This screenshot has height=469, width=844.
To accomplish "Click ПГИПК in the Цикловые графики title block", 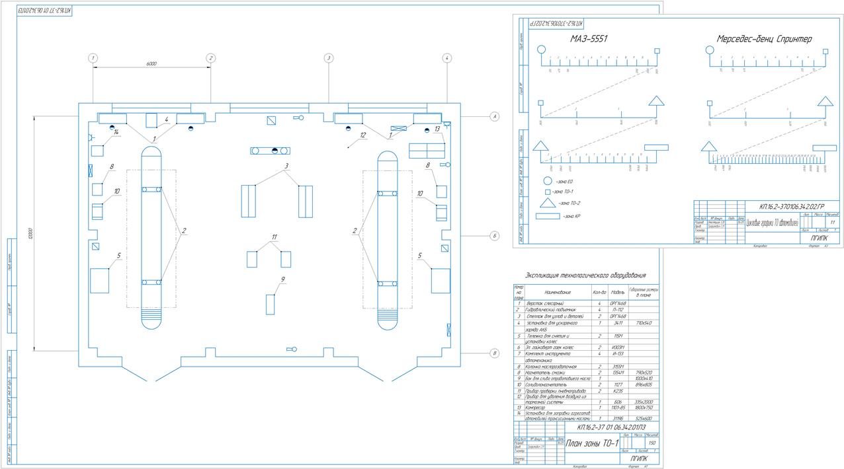I will [818, 237].
